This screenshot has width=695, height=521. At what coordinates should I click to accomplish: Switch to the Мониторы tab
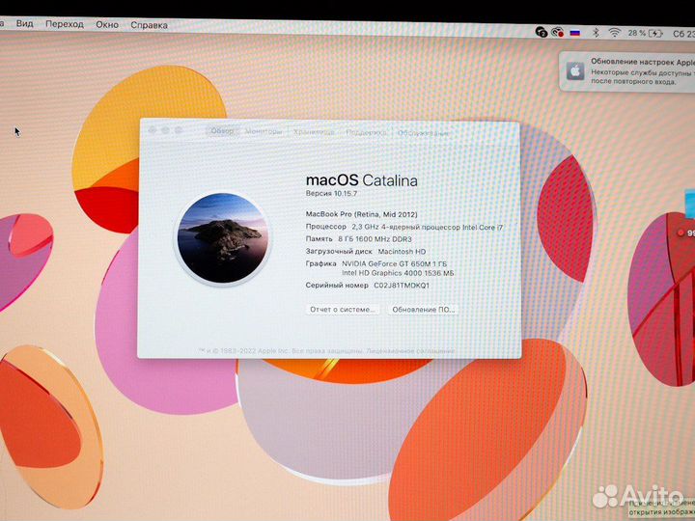(x=264, y=131)
